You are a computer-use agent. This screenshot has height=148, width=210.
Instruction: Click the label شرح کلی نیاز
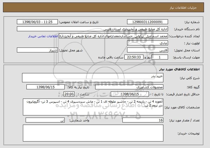(190, 78)
